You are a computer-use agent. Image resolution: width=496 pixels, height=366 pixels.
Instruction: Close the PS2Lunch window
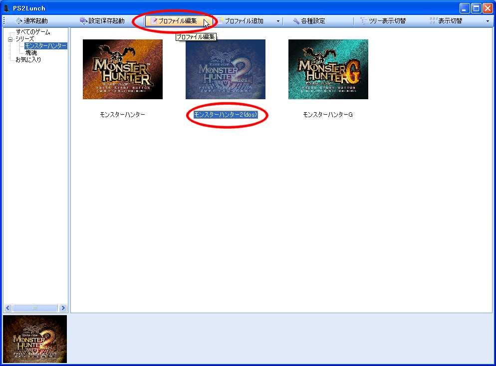coord(488,8)
